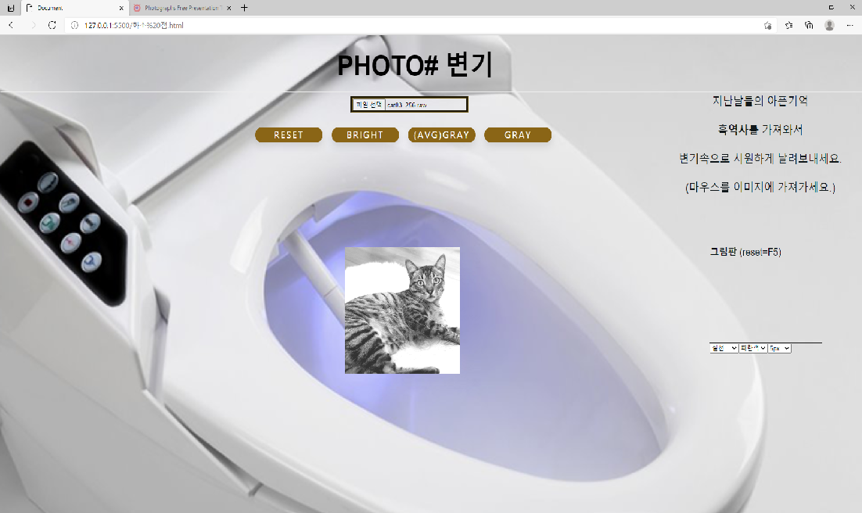Click the text 흑역사를 가져와서
The height and width of the screenshot is (513, 862).
click(760, 130)
